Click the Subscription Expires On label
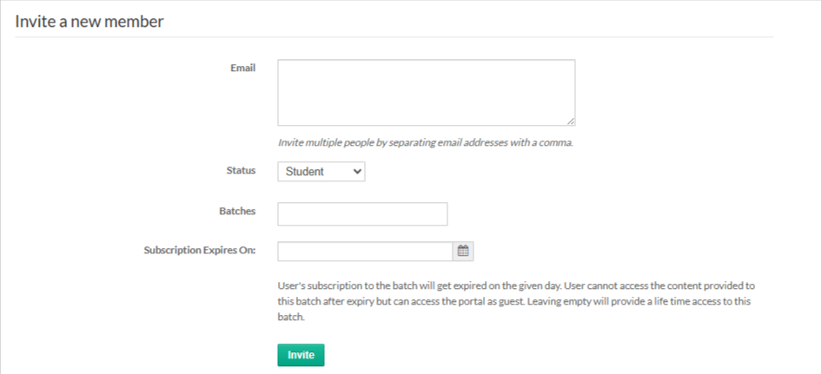The image size is (821, 374). 200,250
